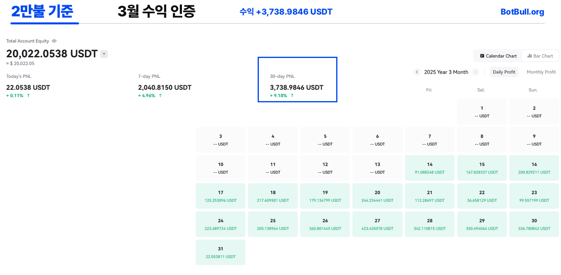Go to previous month arrow

click(417, 72)
